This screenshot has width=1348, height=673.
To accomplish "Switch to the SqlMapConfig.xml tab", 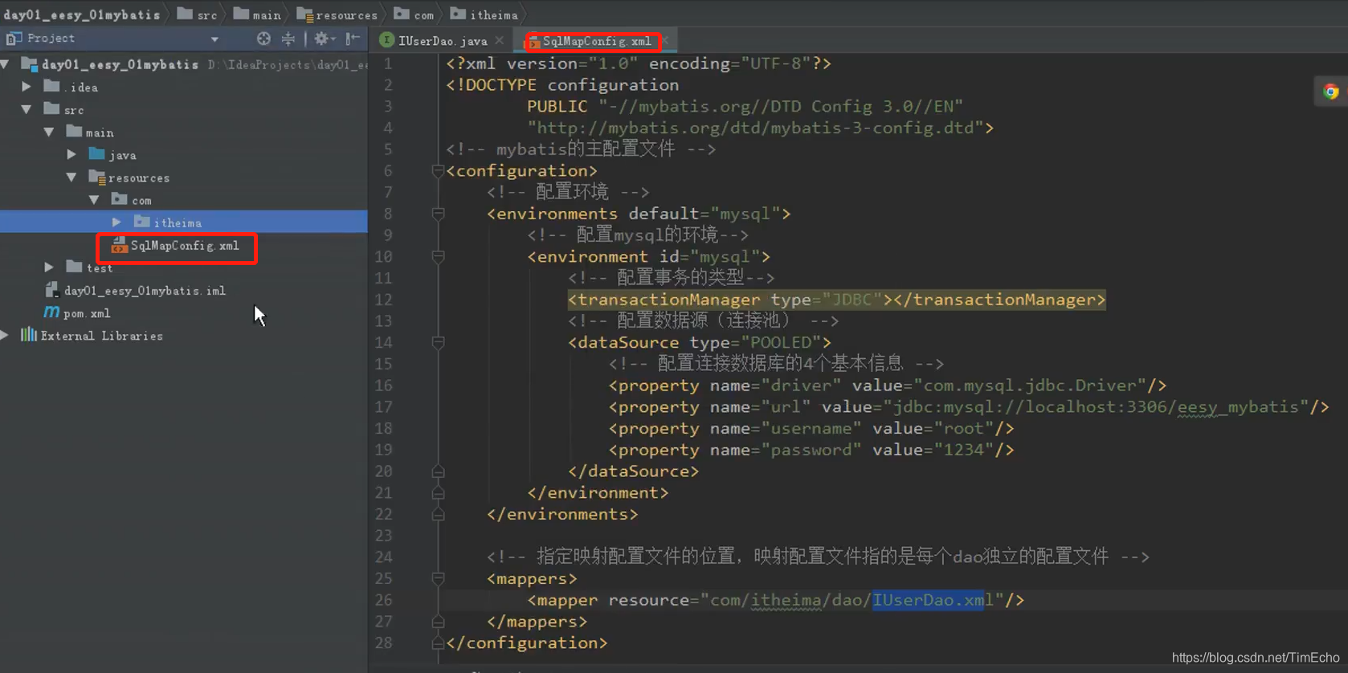I will click(x=596, y=41).
